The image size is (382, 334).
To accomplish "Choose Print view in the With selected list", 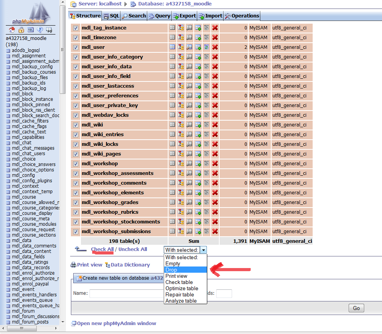I will [x=186, y=276].
